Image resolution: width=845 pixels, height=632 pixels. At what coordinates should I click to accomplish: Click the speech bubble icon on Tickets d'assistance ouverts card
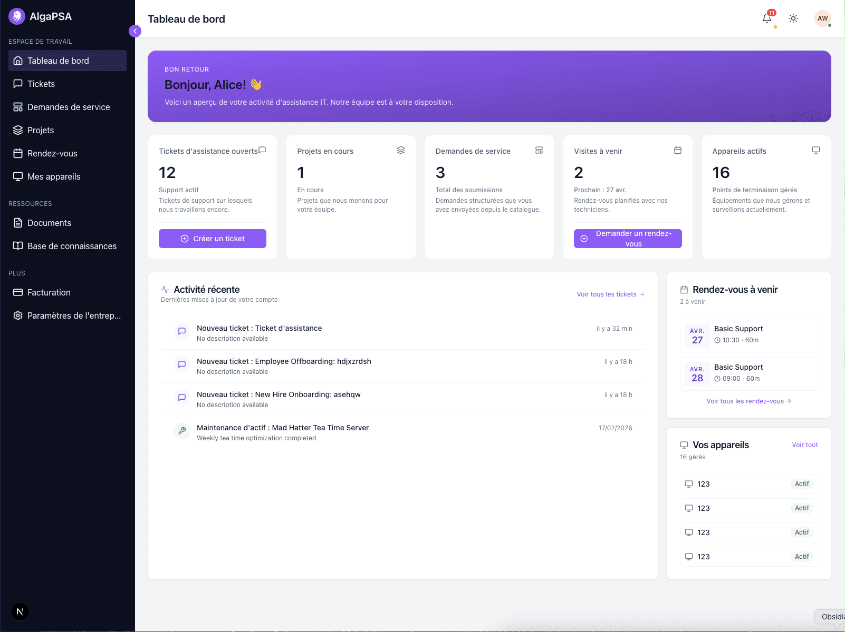point(262,150)
